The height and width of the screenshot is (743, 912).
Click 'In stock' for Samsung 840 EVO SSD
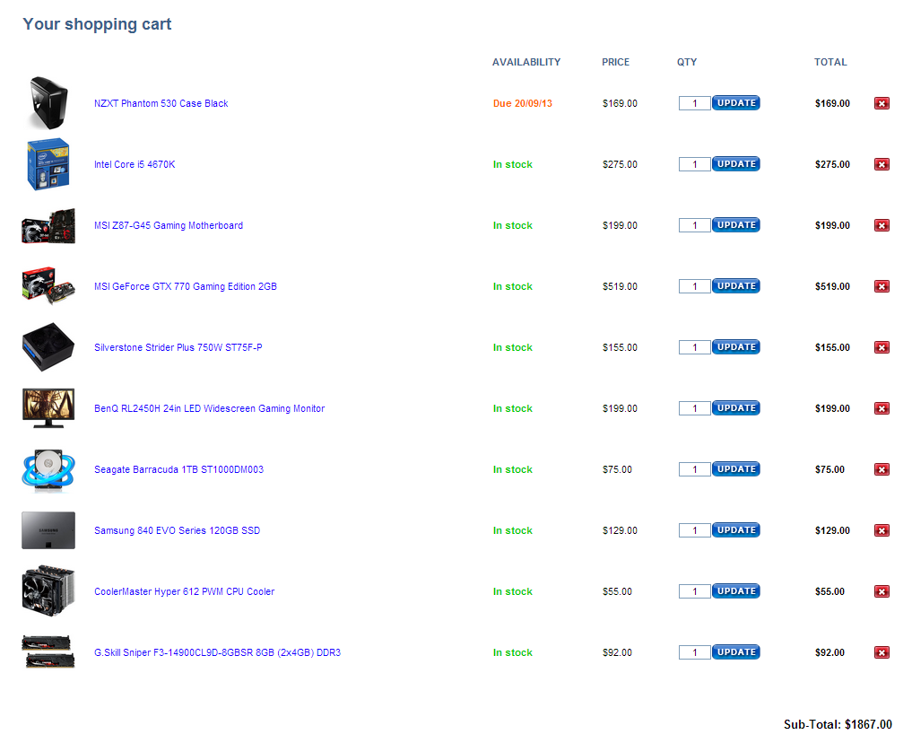point(512,531)
